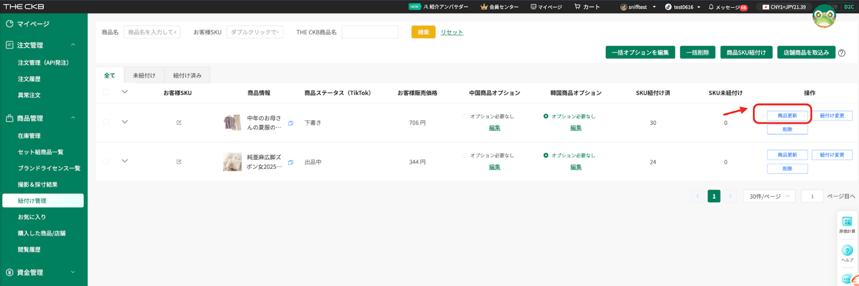859x286 pixels.
Task: Click the 一括削除 button
Action: point(697,52)
